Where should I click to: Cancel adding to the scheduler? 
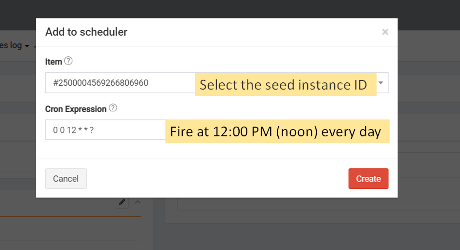tap(66, 179)
